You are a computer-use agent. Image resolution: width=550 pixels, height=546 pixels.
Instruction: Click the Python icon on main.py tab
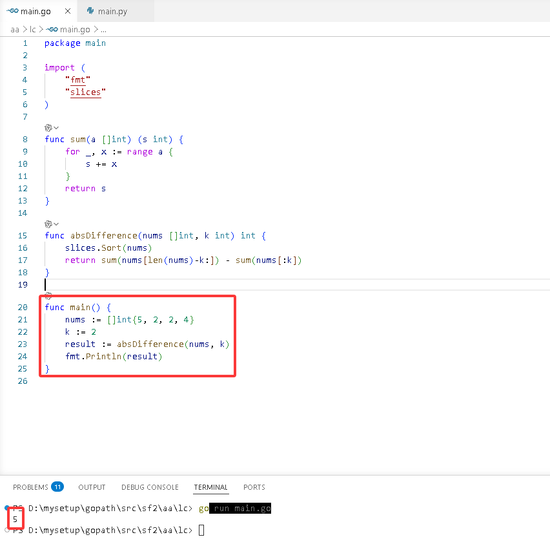pyautogui.click(x=90, y=11)
